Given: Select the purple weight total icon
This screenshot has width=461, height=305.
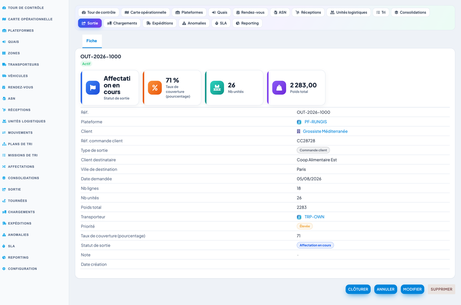Looking at the screenshot, I should [279, 88].
